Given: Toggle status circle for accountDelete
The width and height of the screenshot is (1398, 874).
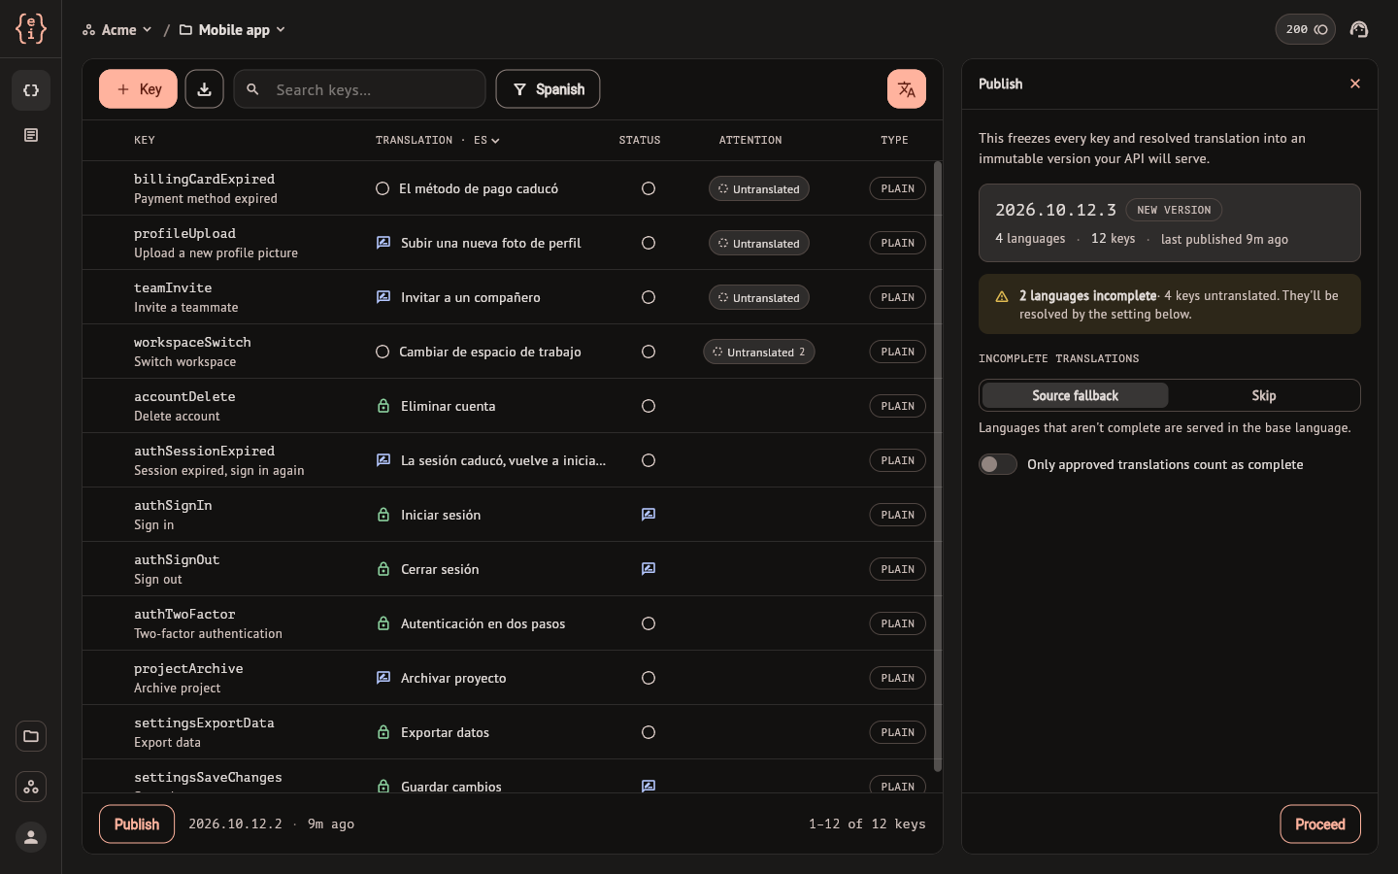Looking at the screenshot, I should (649, 406).
